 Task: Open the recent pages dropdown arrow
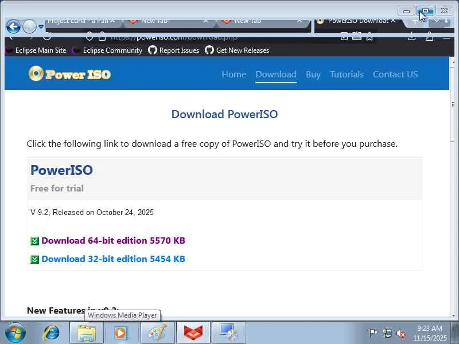pyautogui.click(x=41, y=27)
